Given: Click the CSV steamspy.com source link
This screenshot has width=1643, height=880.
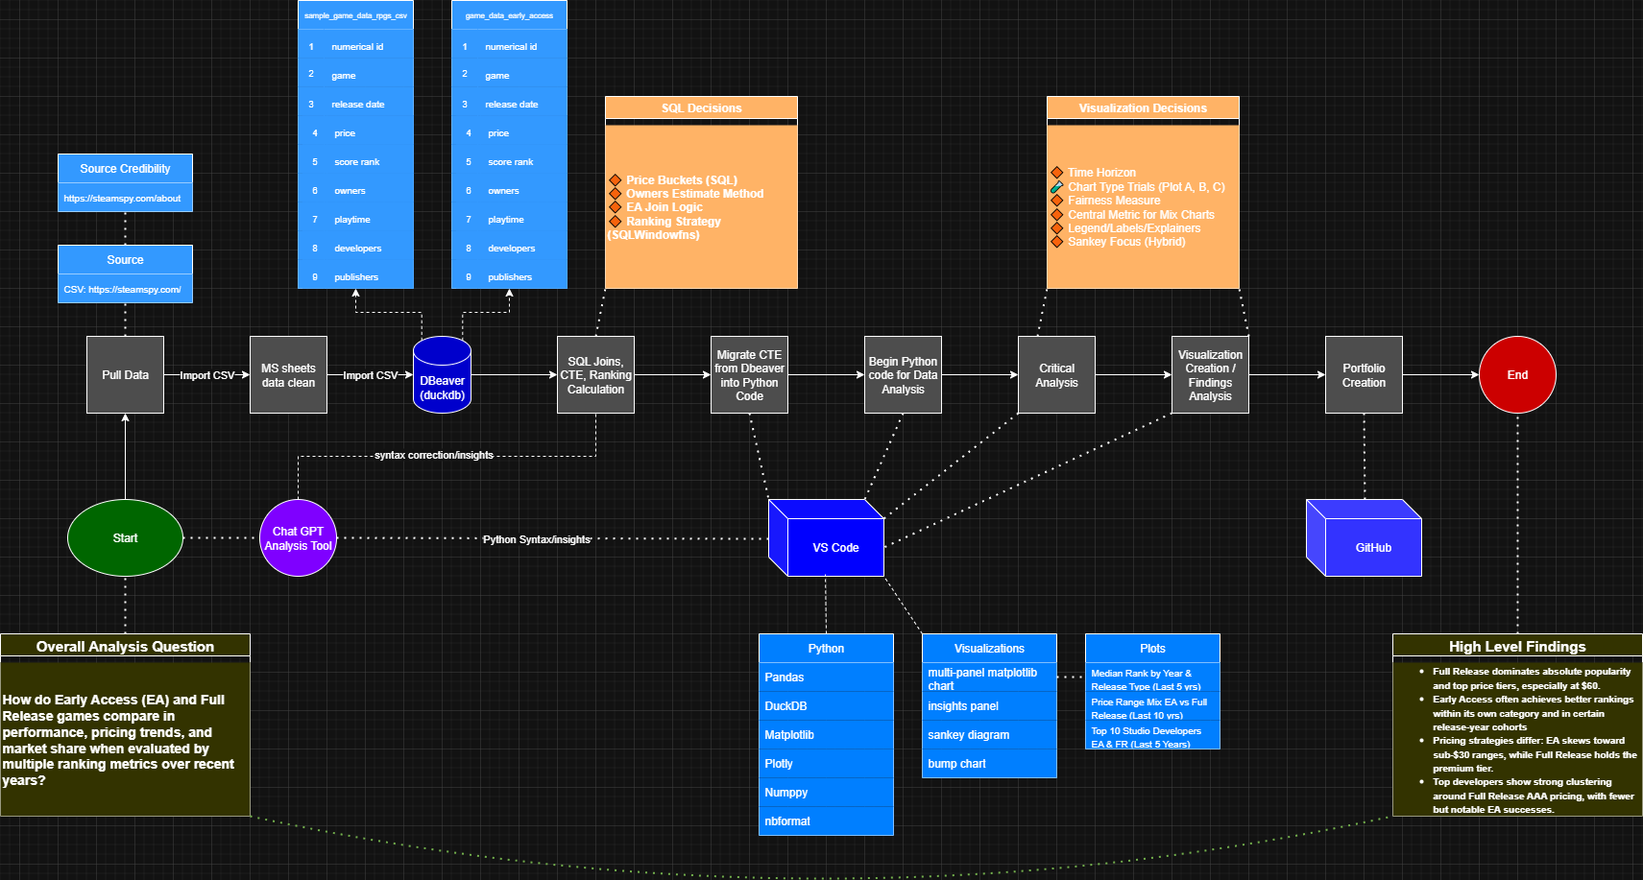Looking at the screenshot, I should (x=123, y=290).
